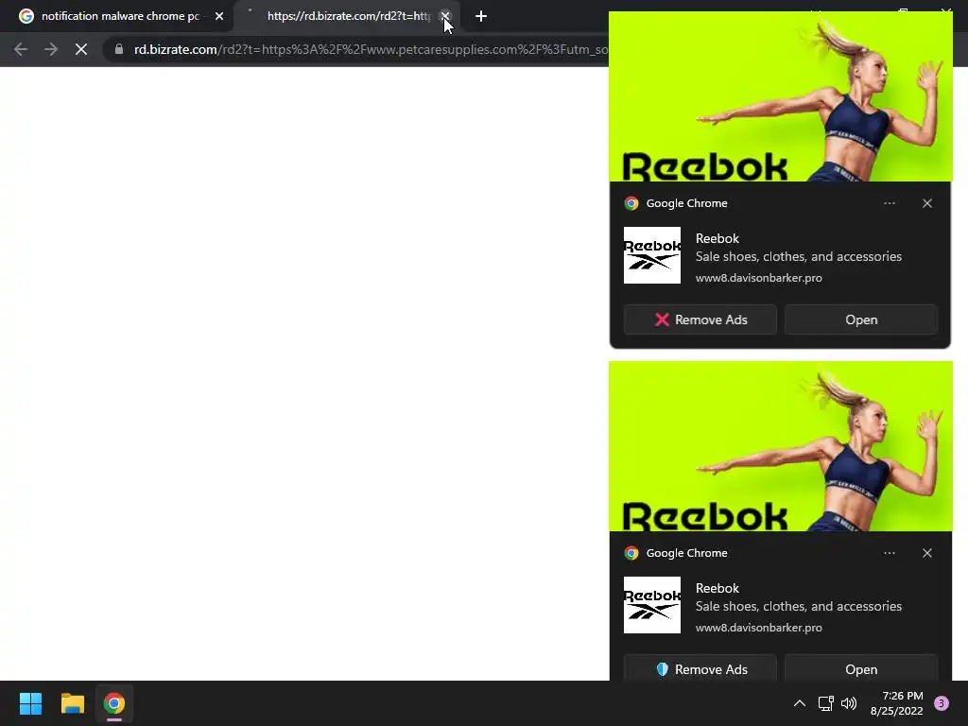The image size is (968, 726).
Task: Stop loading the page
Action: tap(81, 49)
